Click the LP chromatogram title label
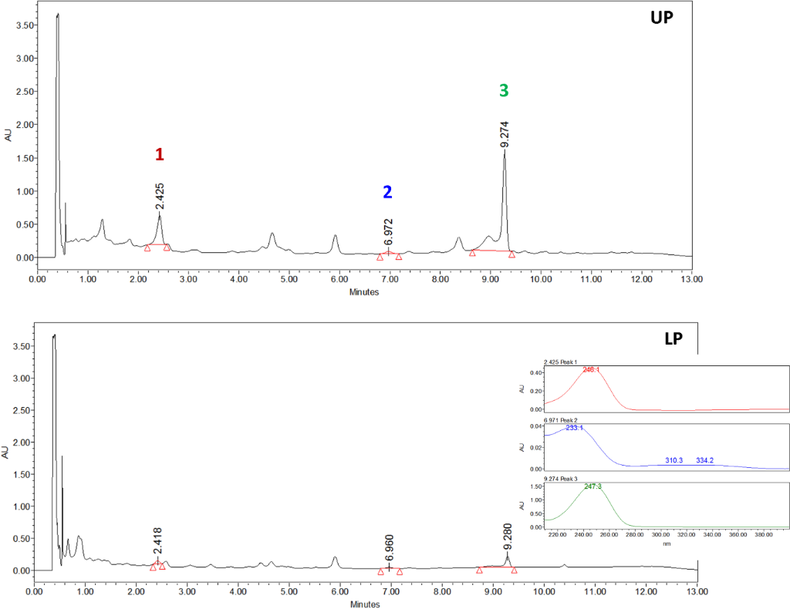 673,338
